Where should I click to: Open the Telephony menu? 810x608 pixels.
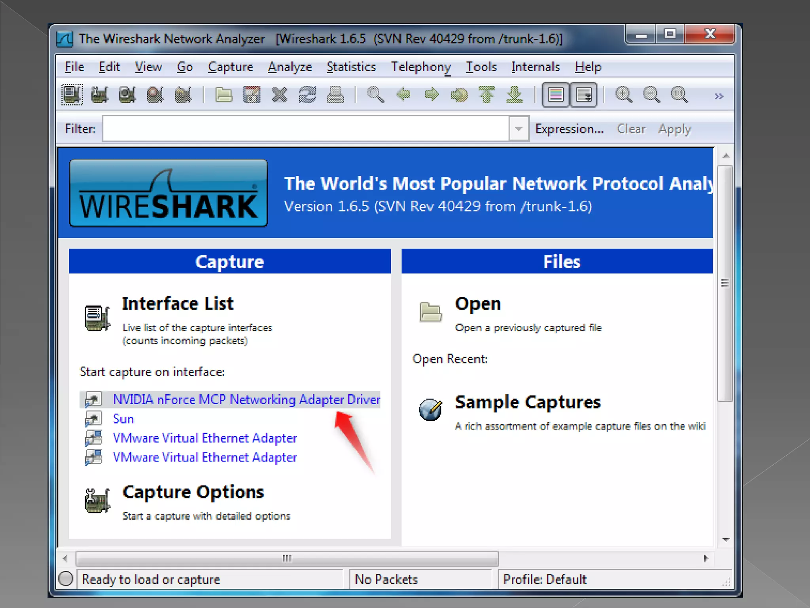pyautogui.click(x=420, y=67)
